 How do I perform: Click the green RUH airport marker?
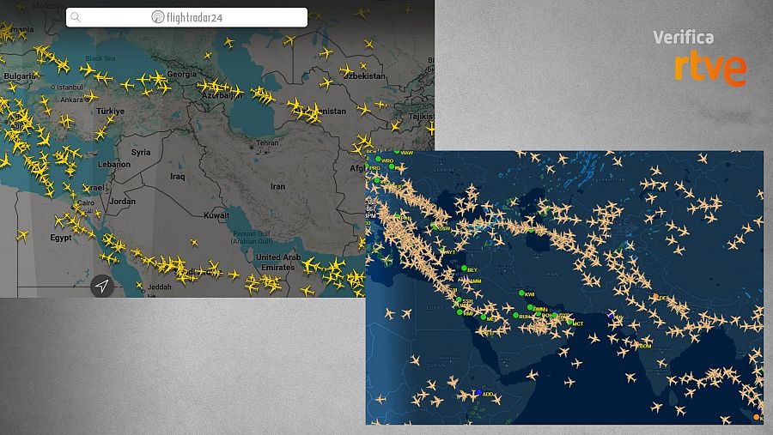(515, 315)
